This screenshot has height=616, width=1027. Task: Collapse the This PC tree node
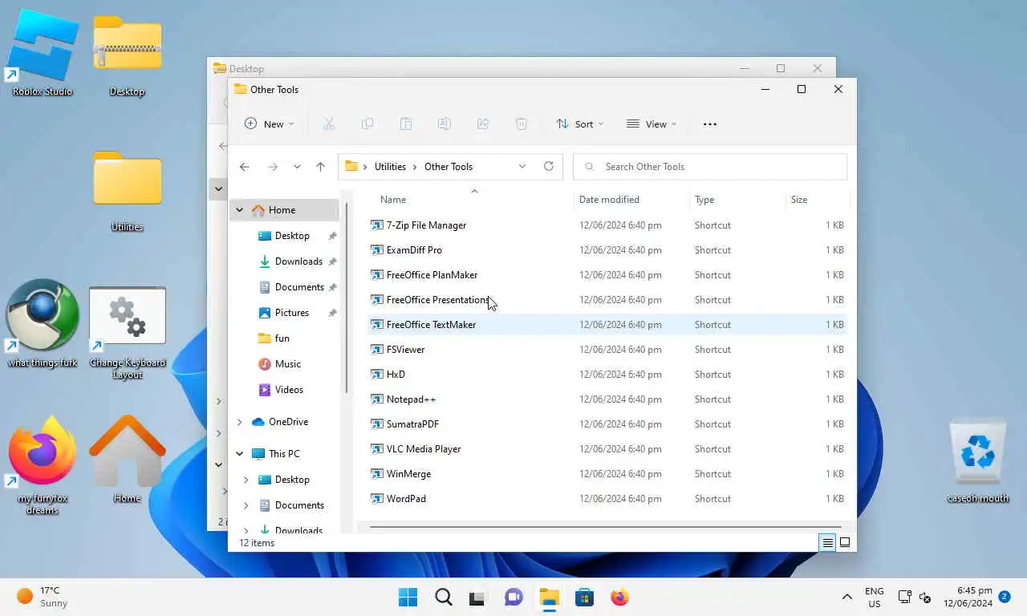coord(239,454)
